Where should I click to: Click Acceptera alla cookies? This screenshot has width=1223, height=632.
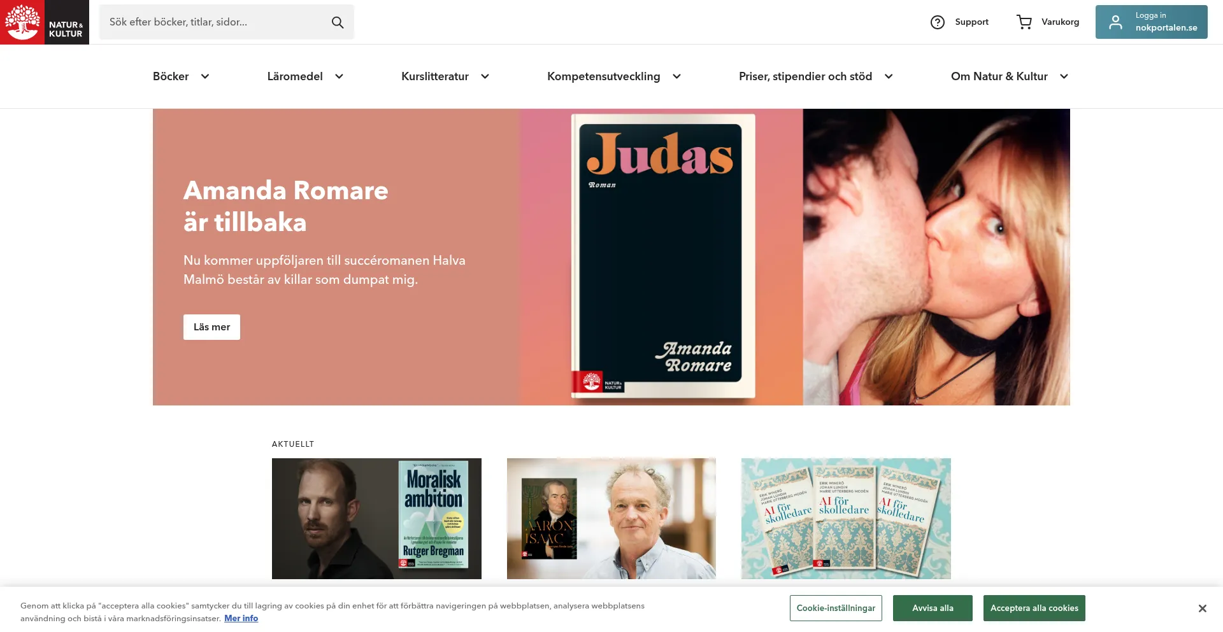(1034, 608)
